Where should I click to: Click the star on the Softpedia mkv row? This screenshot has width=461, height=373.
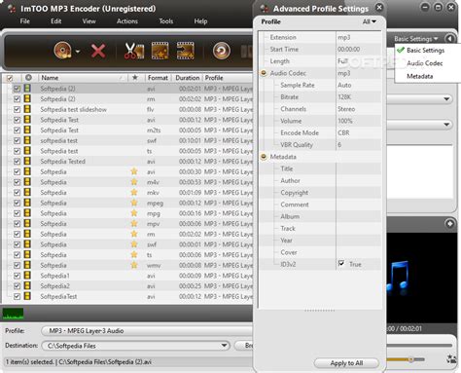[x=134, y=192]
